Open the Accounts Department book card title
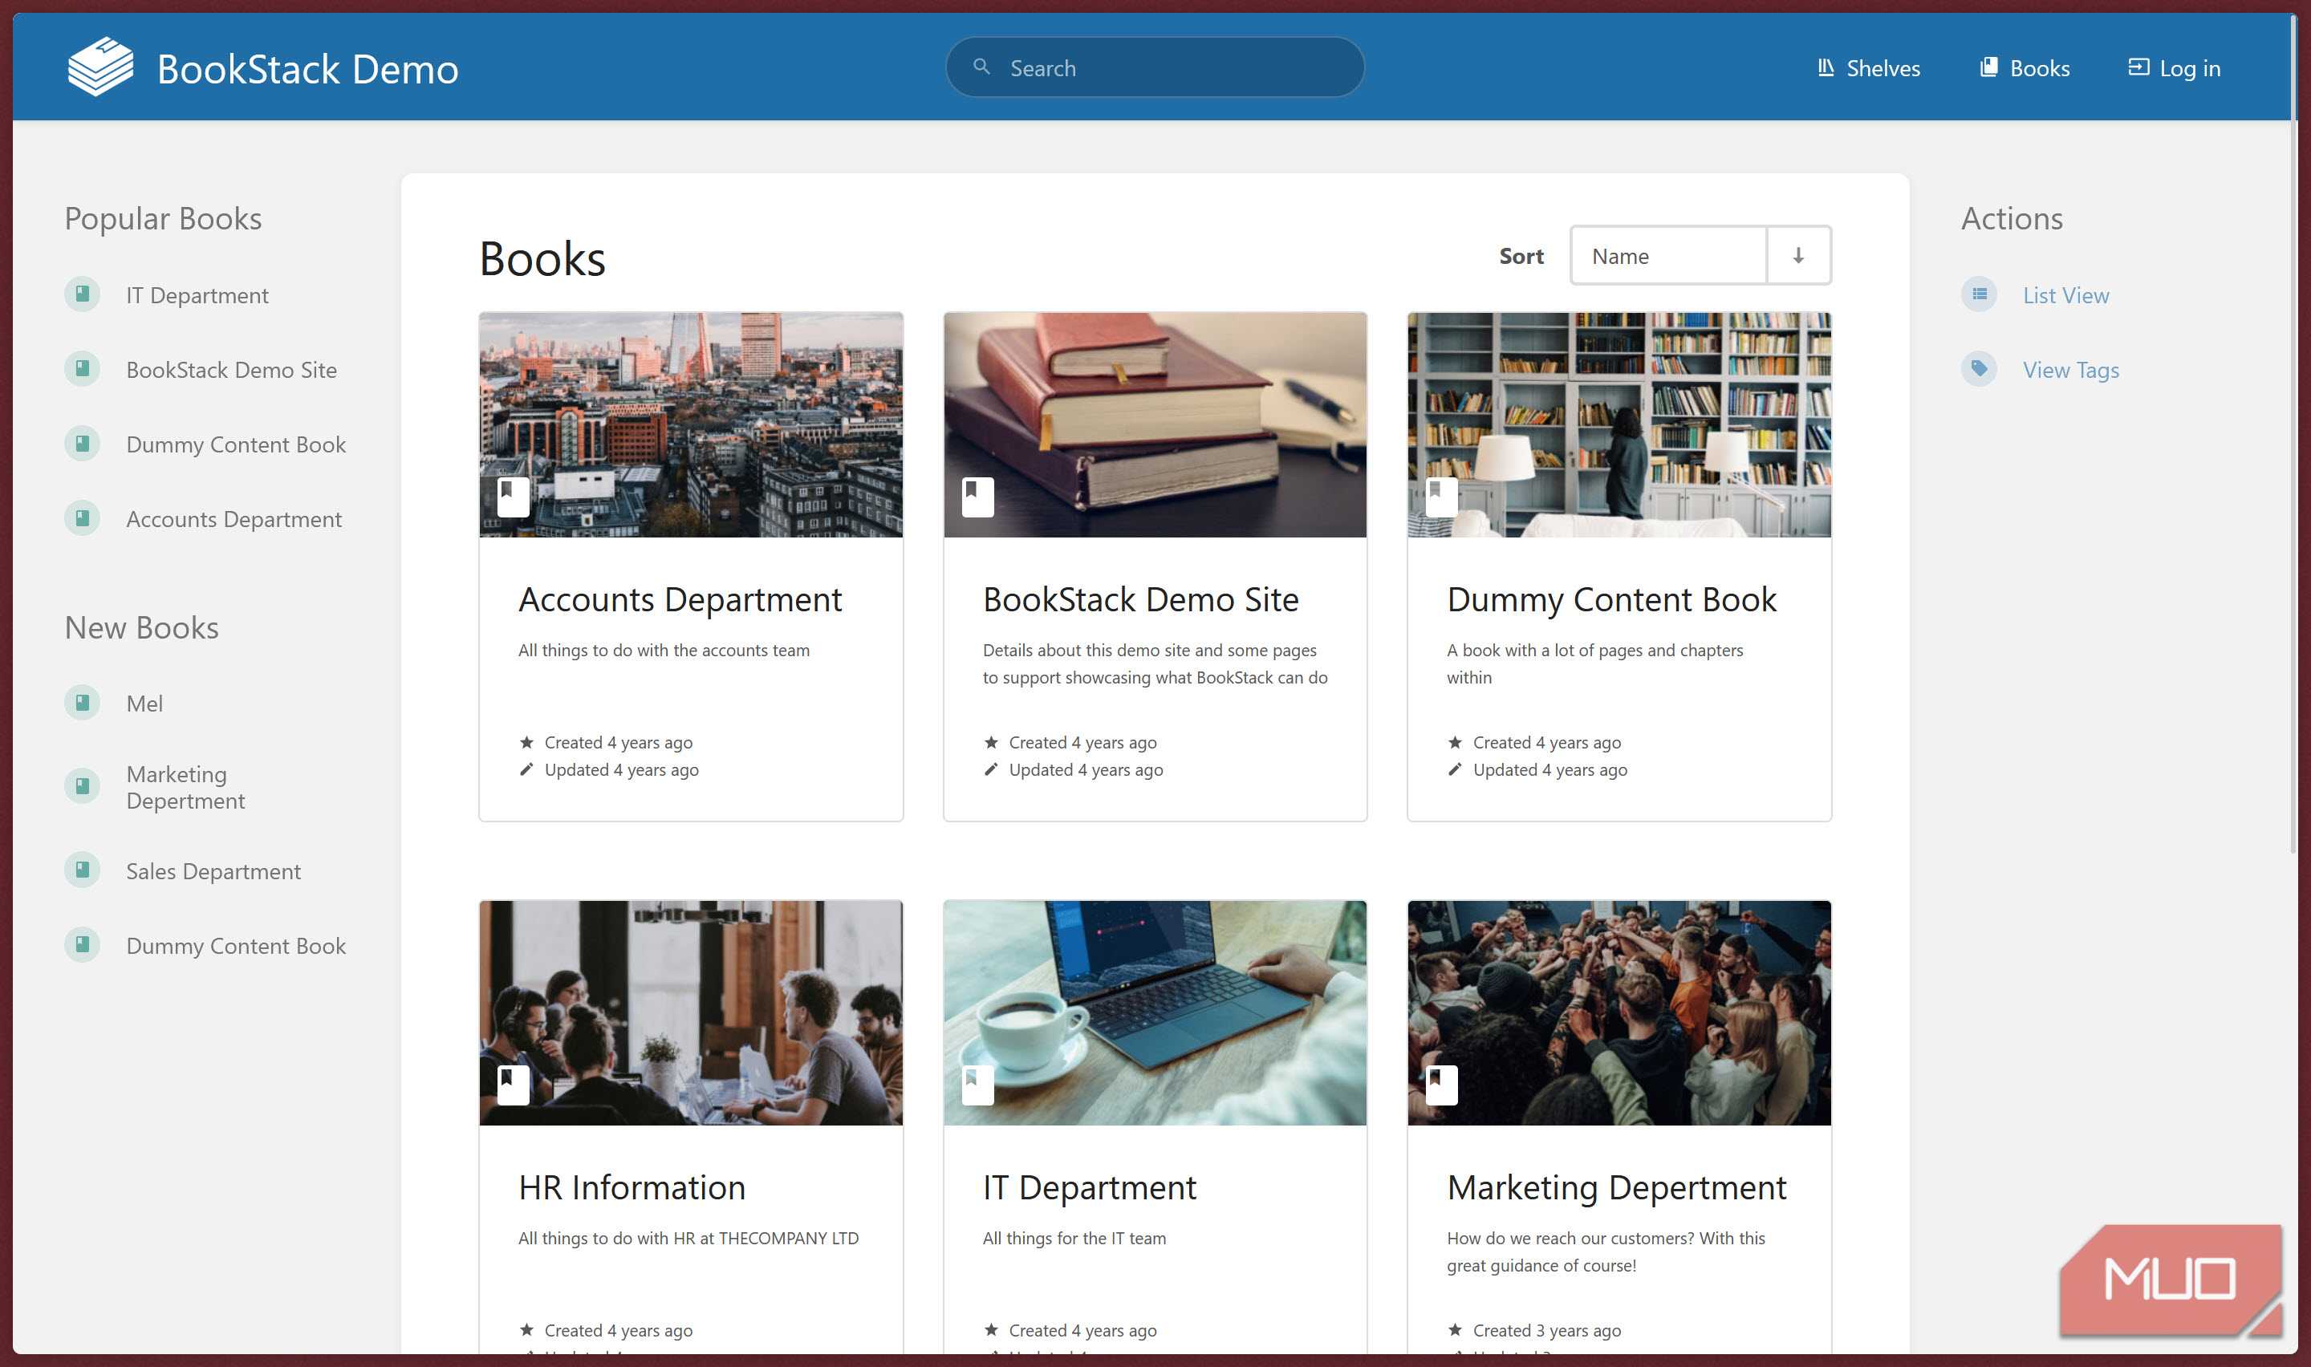Viewport: 2311px width, 1367px height. coord(680,600)
